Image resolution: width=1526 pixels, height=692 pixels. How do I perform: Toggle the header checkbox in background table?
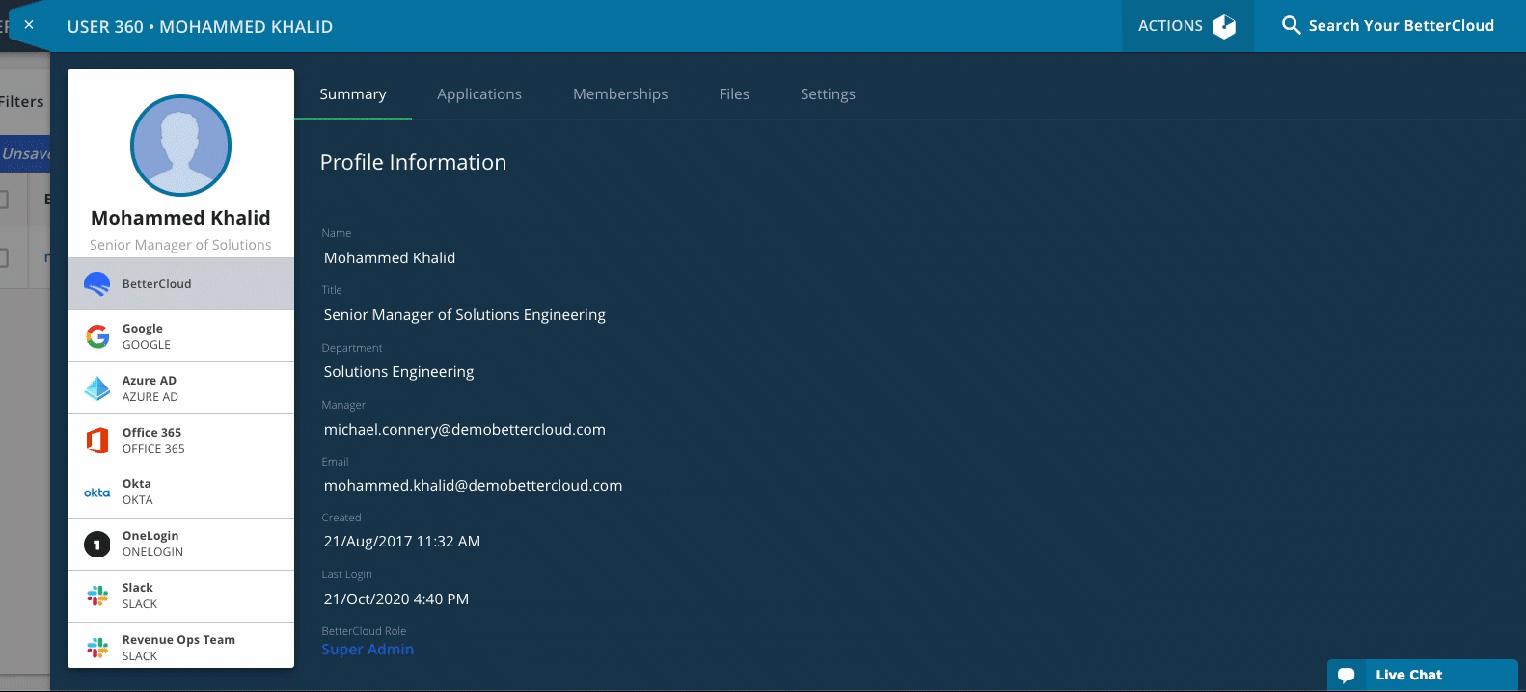tap(3, 200)
